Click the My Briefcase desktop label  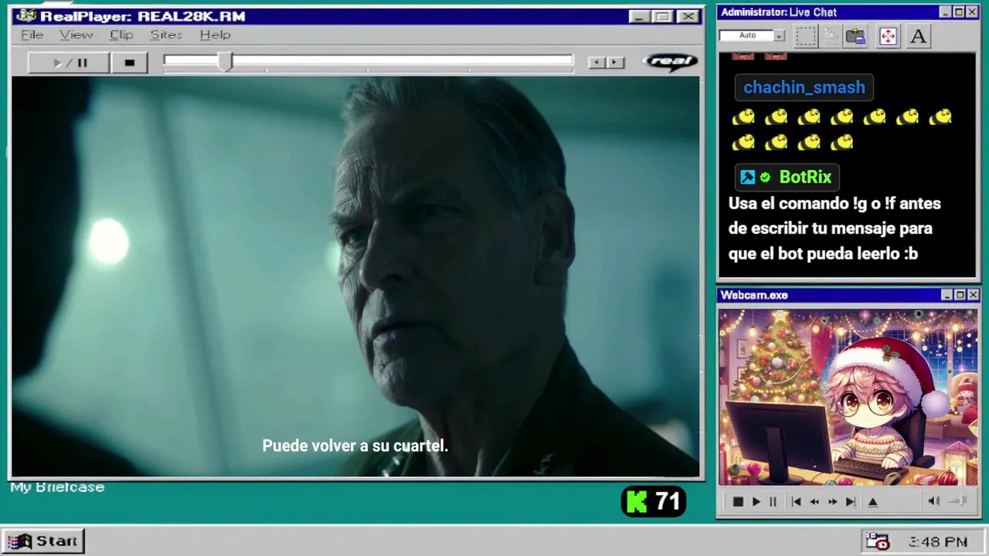pos(57,487)
